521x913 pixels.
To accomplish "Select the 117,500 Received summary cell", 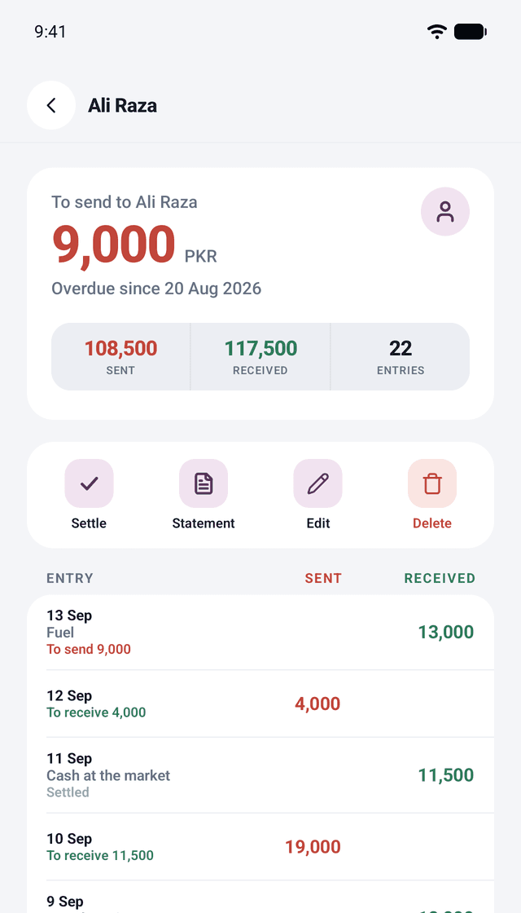I will tap(260, 356).
